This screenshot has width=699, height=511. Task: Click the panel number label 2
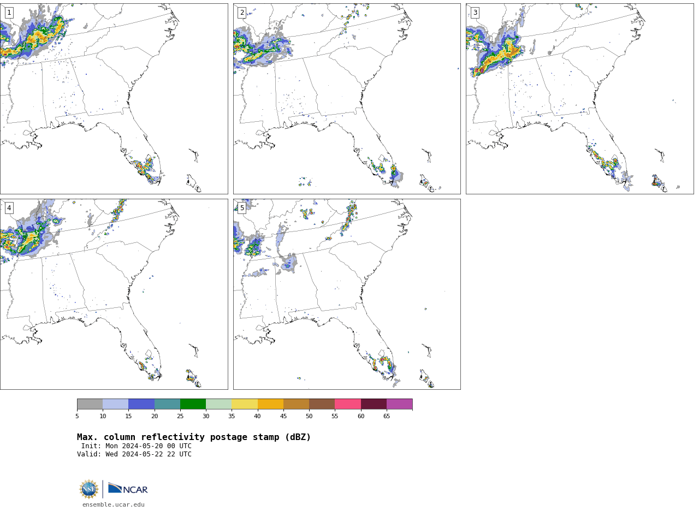[242, 13]
